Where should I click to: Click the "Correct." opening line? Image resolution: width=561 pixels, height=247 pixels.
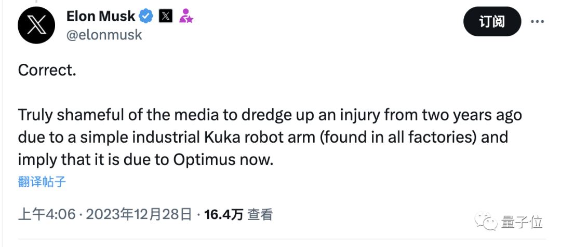(47, 71)
